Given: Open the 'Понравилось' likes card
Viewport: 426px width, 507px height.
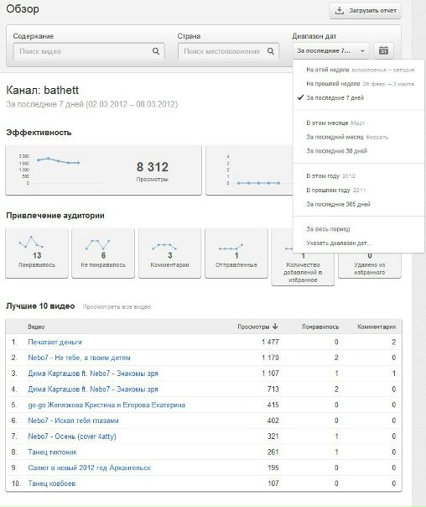Looking at the screenshot, I should click(37, 253).
